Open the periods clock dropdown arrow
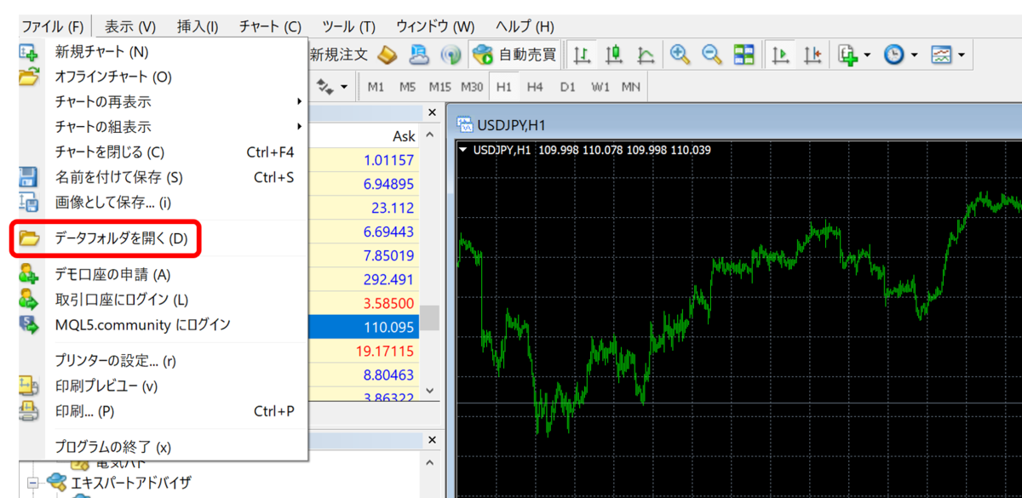Screen dimensions: 1022x498 coord(914,55)
